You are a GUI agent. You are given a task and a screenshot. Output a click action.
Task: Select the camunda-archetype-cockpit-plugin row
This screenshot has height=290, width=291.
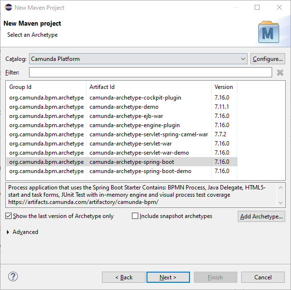pyautogui.click(x=135, y=98)
